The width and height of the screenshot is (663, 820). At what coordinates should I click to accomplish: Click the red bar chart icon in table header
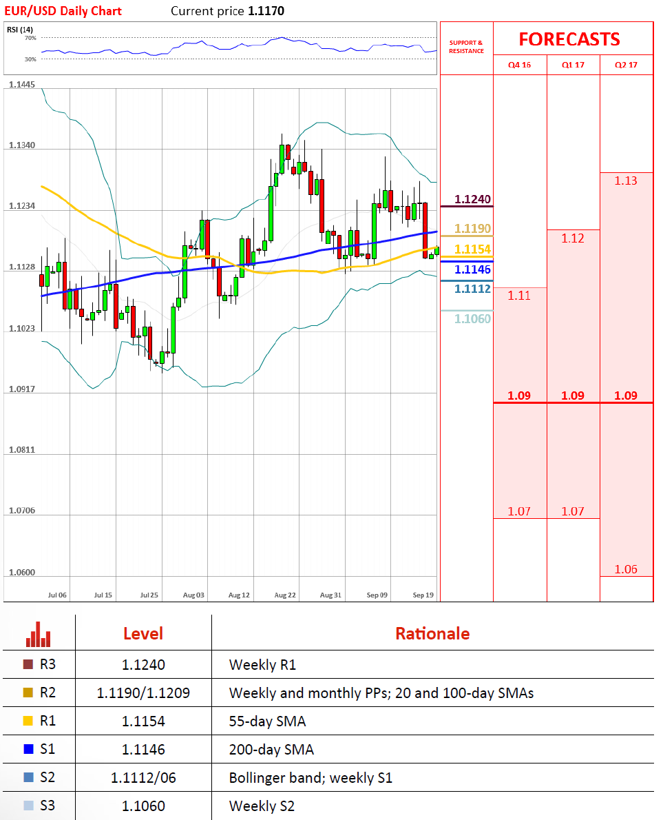tap(38, 634)
